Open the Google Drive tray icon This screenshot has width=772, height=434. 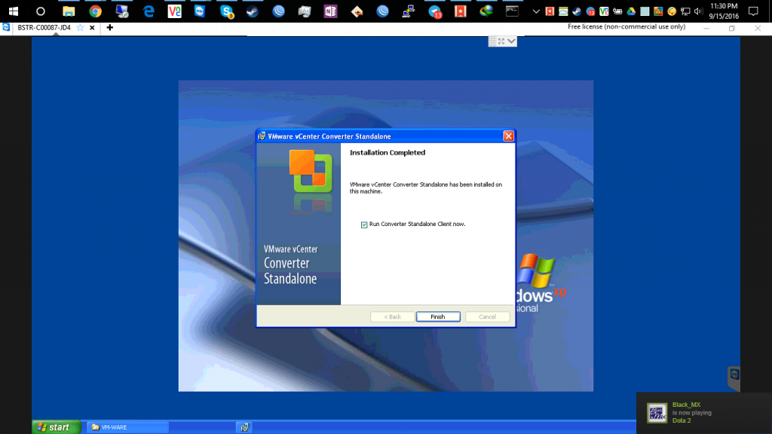coord(631,11)
